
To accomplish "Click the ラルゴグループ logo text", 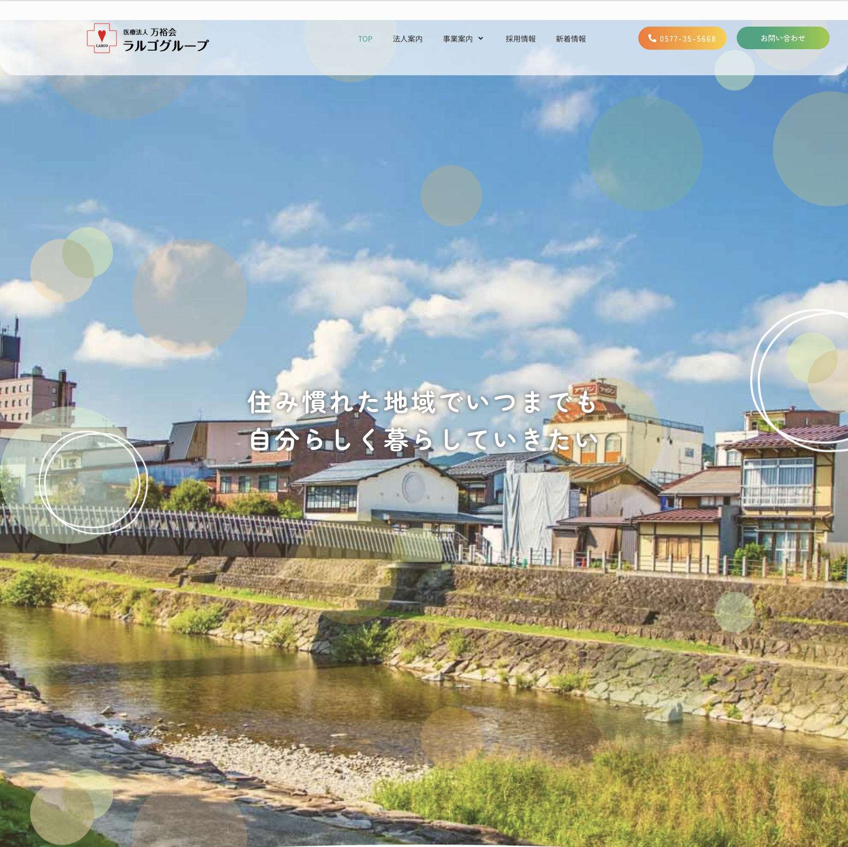I will 166,46.
